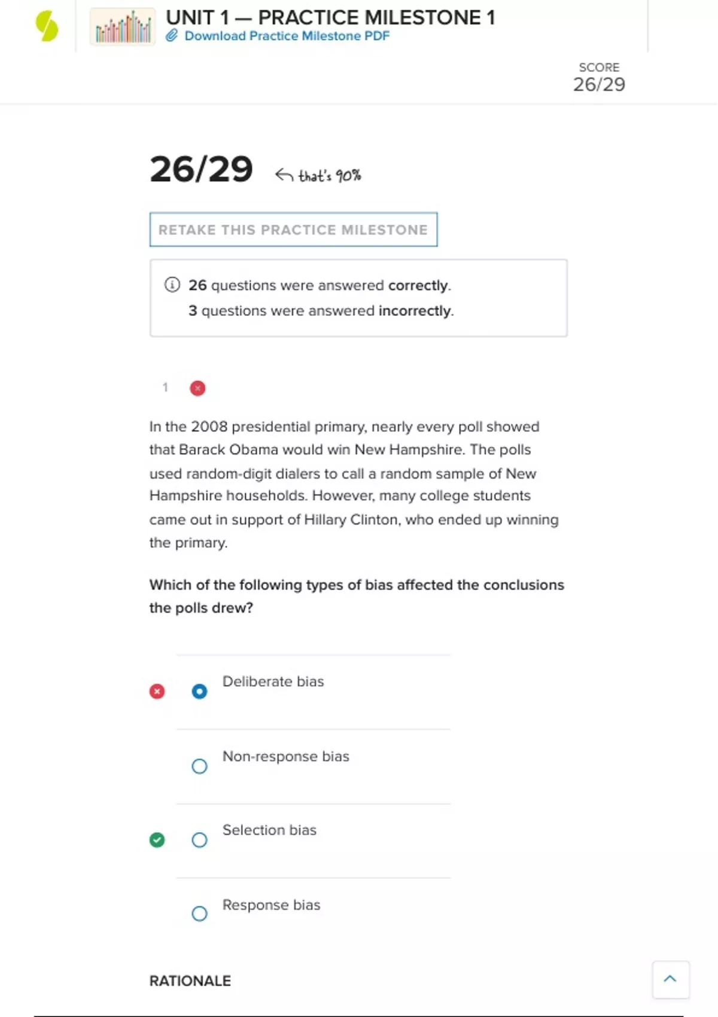
Task: Click the back arrow near that's 90%
Action: point(284,175)
